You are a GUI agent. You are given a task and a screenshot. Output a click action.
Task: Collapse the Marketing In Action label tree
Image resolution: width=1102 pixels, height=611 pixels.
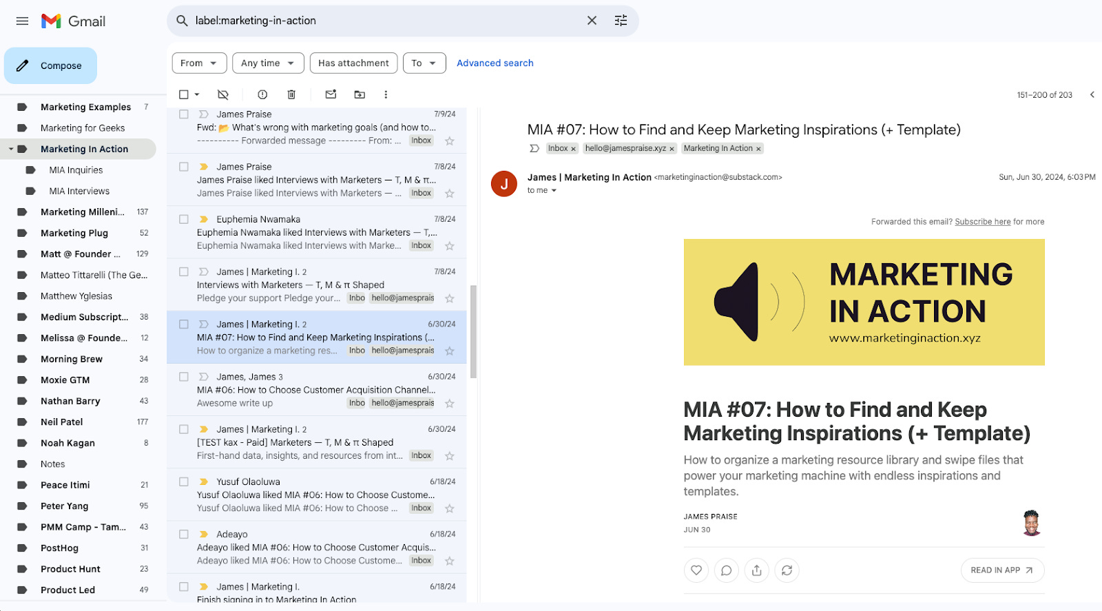(11, 149)
